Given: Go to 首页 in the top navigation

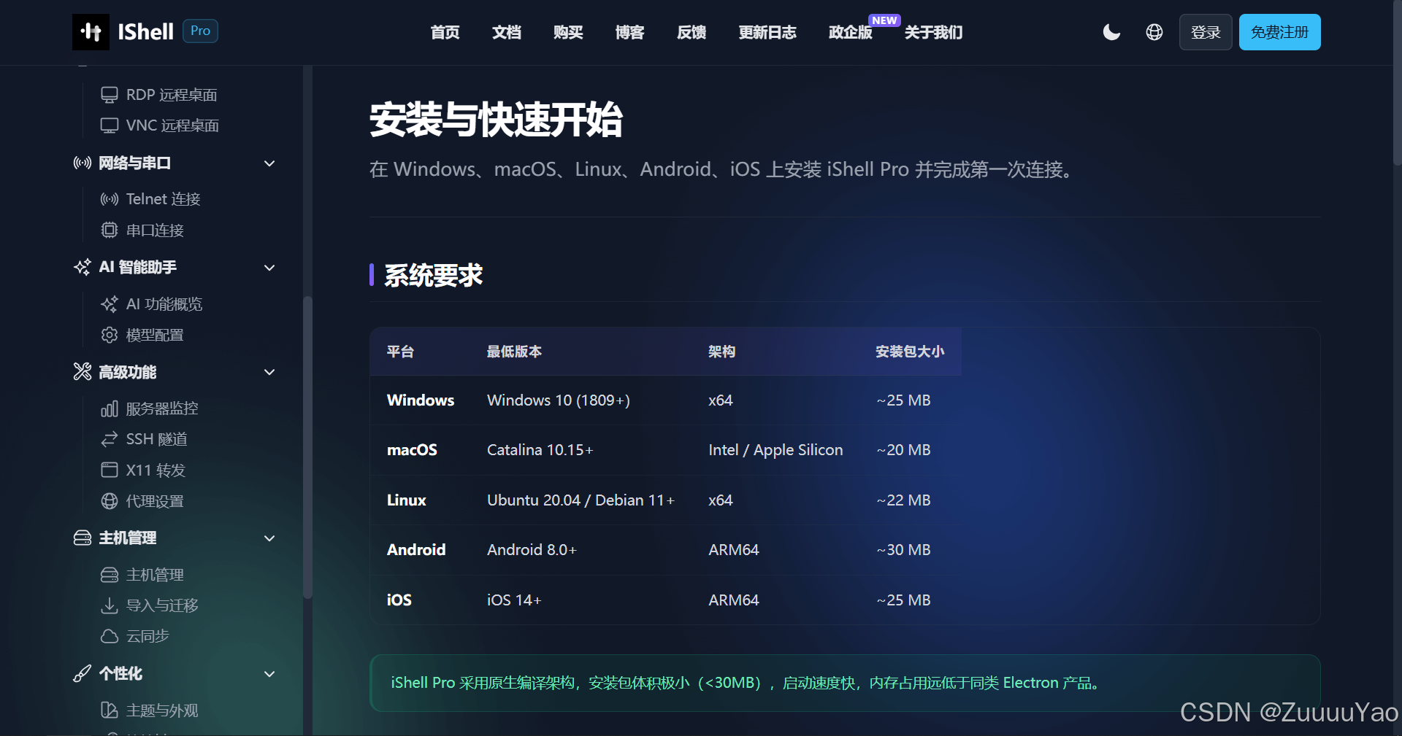Looking at the screenshot, I should 445,32.
